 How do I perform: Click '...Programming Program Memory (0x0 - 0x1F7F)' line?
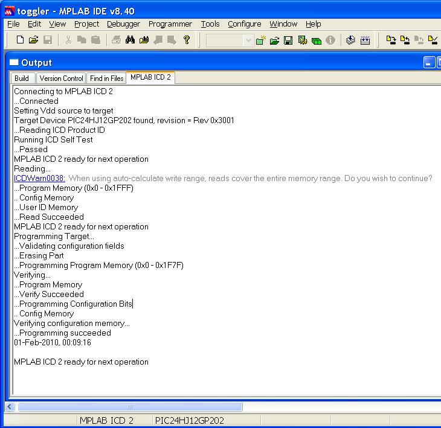pyautogui.click(x=98, y=265)
